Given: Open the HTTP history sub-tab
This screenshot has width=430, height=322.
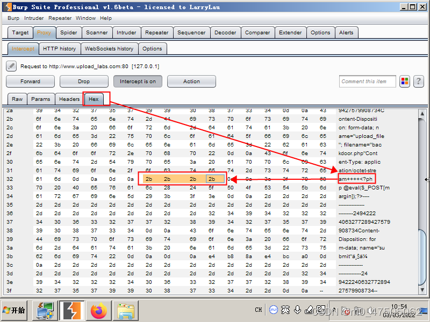Looking at the screenshot, I should [60, 49].
